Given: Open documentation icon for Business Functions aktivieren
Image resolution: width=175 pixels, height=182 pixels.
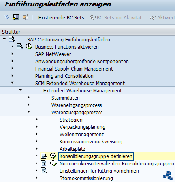Looking at the screenshot, I should [20, 47].
